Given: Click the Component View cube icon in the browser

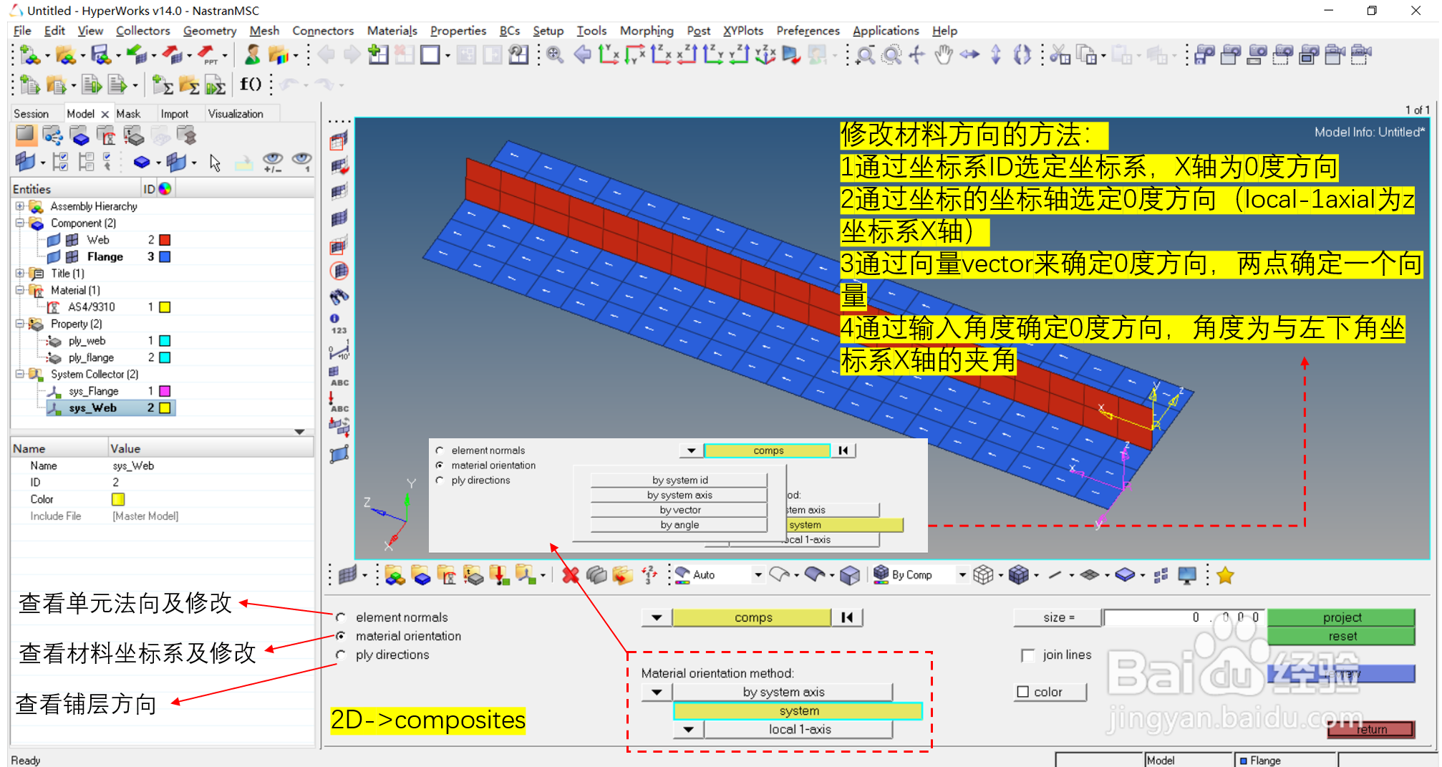Looking at the screenshot, I should pyautogui.click(x=79, y=135).
